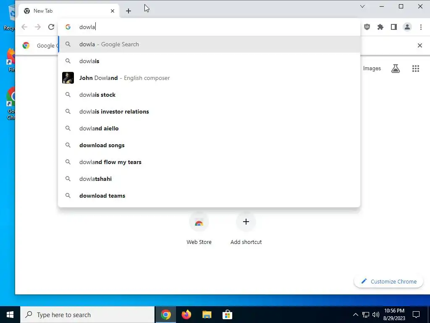Toggle the Chrome side panel icon
The image size is (430, 323).
394,27
